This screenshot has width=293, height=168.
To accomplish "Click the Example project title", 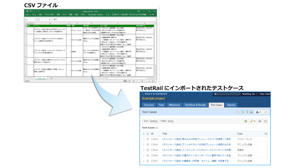I will pyautogui.click(x=154, y=98).
